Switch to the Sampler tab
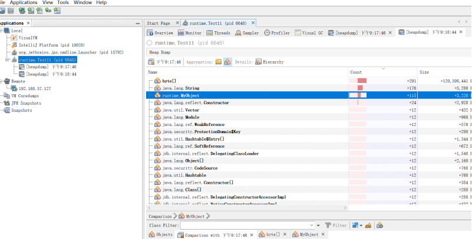Viewport: 472px width, 239px height. pyautogui.click(x=247, y=33)
